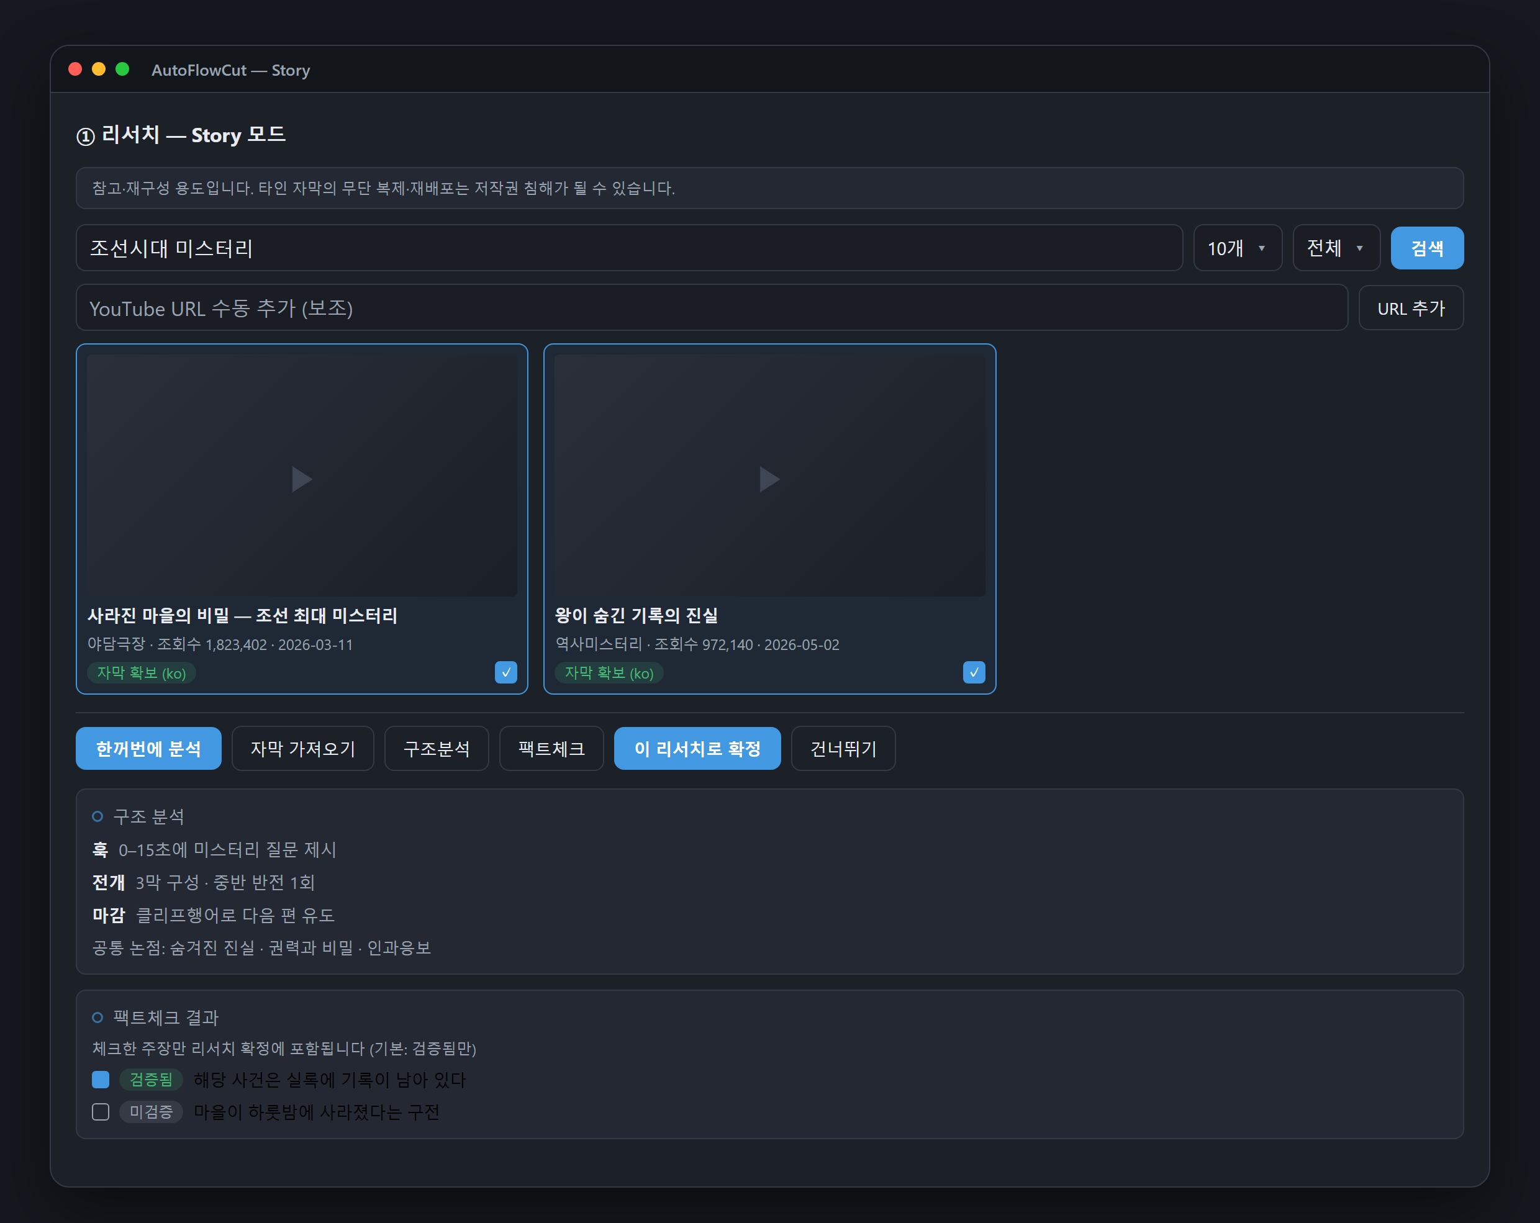Click the text 해당 사건은 실록에 기록이 남아 있다

point(329,1079)
